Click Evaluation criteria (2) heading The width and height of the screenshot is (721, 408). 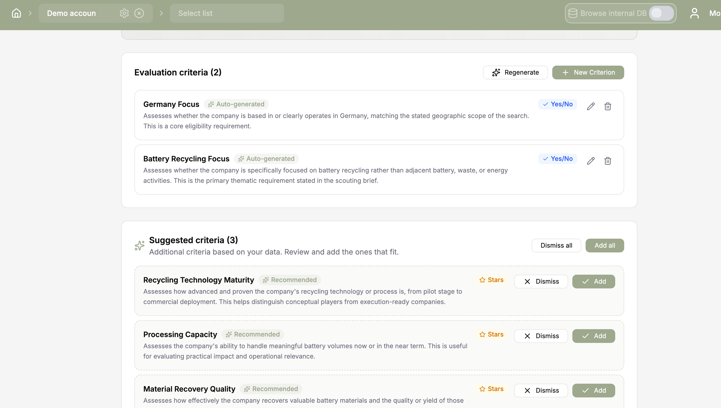(x=178, y=72)
